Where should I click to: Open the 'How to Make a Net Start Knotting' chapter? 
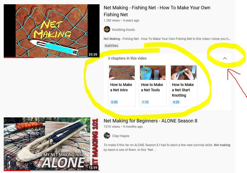pos(183,85)
